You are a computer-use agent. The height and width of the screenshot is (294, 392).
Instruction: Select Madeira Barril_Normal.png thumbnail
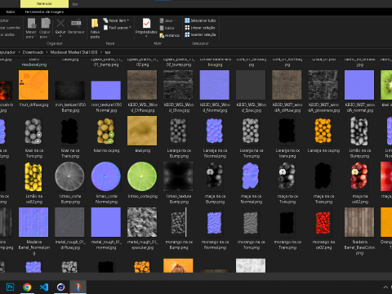pyautogui.click(x=33, y=222)
